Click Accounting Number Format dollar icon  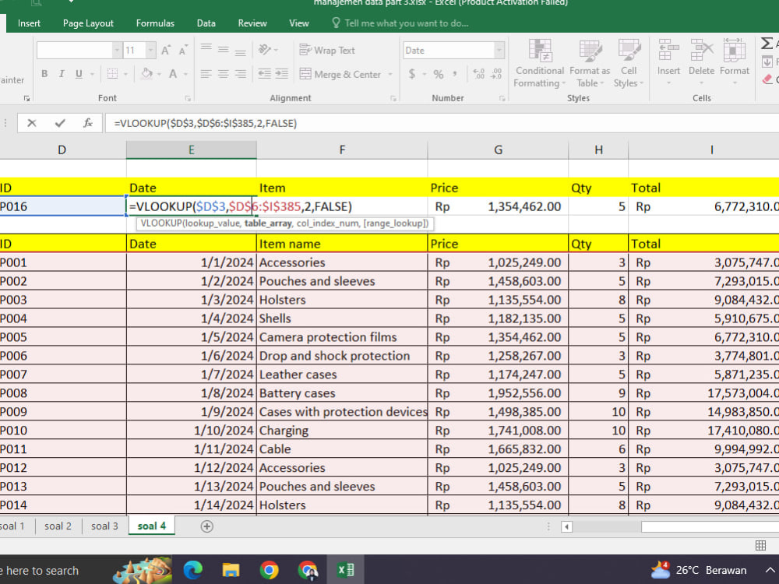[412, 74]
